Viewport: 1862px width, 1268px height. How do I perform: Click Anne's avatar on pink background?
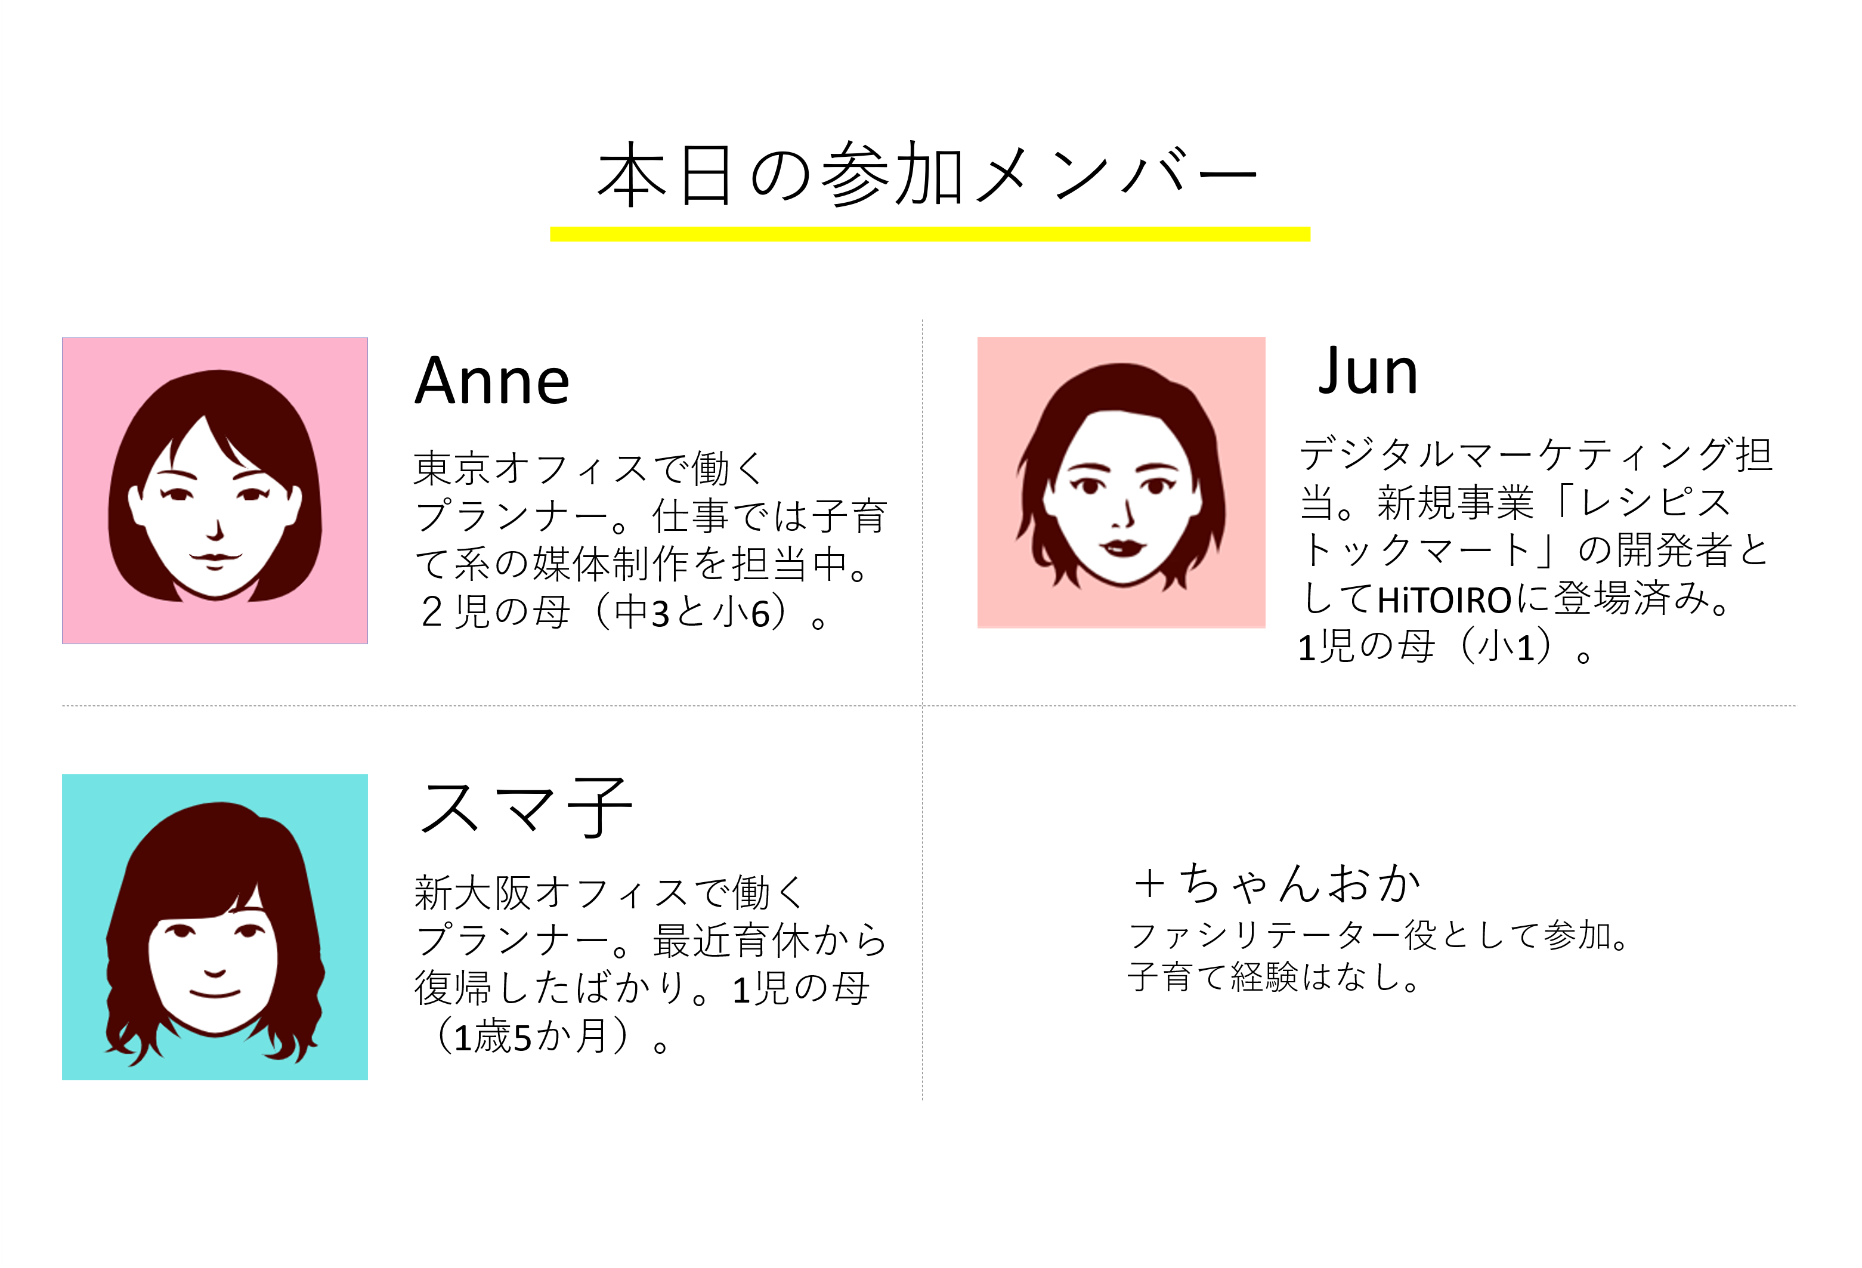[215, 490]
